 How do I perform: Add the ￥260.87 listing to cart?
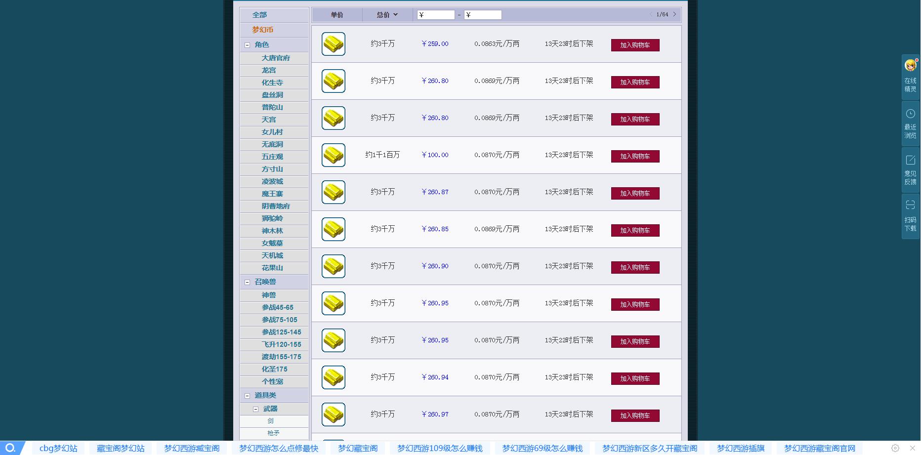click(635, 193)
